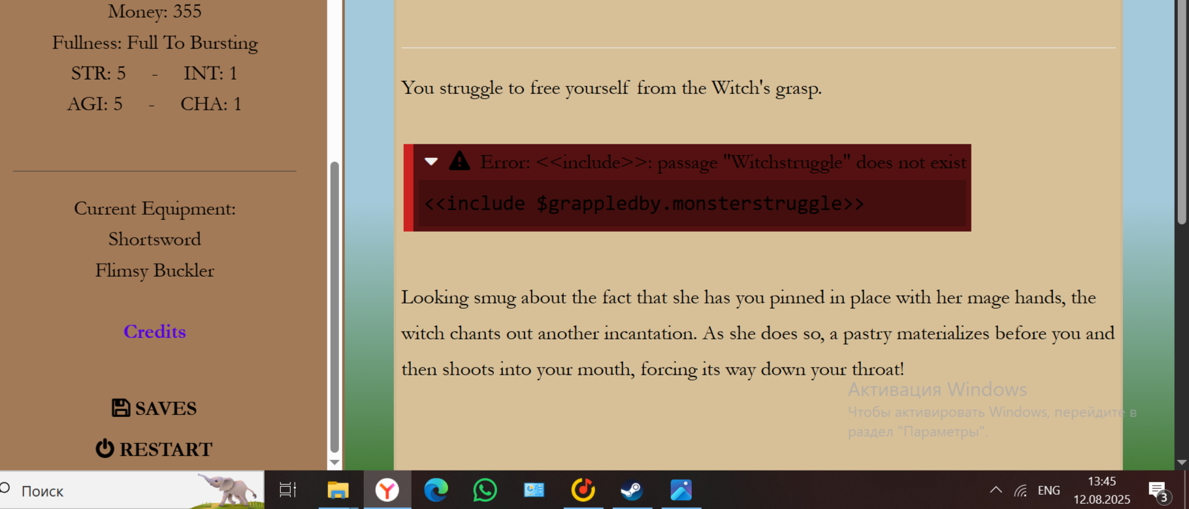Viewport: 1189px width, 509px height.
Task: Expand hidden system tray icons
Action: [x=996, y=490]
